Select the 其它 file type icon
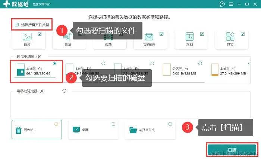261x159 pixels. tap(230, 36)
